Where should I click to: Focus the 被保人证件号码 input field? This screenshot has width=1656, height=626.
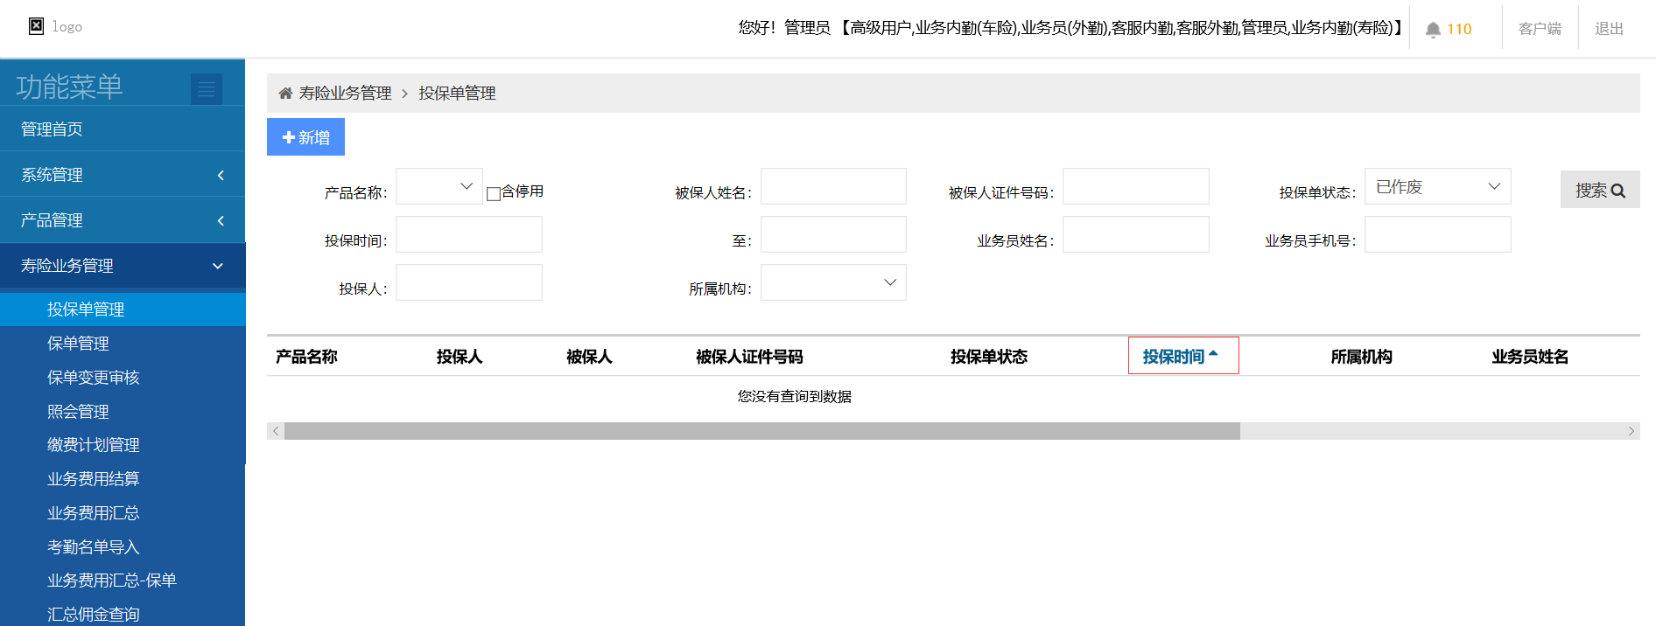1136,186
